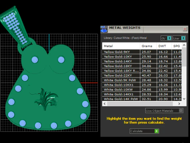
Task: Click the left eye gem on pendant
Action: tap(35, 60)
